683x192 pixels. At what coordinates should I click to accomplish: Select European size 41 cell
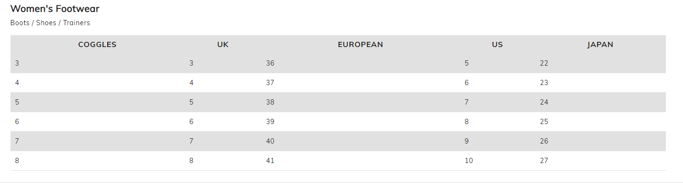tap(270, 161)
